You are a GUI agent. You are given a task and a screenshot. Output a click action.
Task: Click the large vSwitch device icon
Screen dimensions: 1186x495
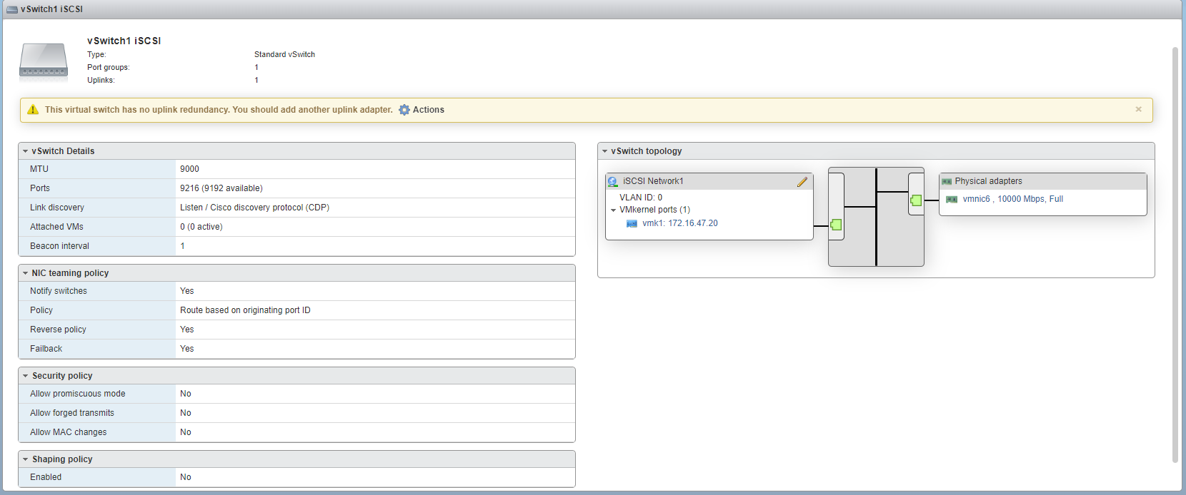click(44, 60)
